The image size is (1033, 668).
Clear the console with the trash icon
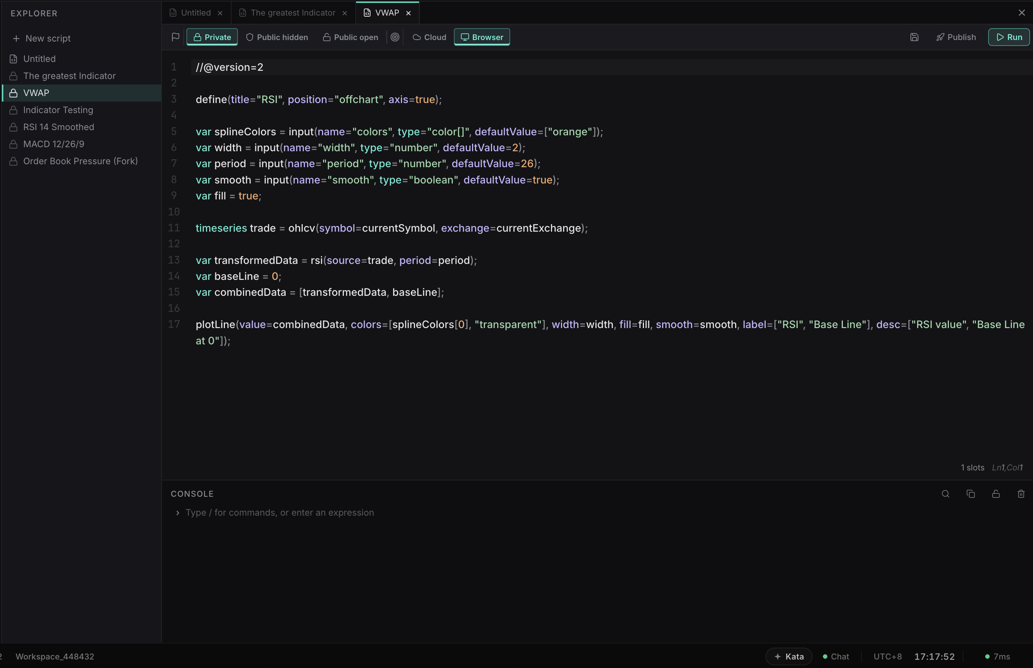pyautogui.click(x=1021, y=494)
